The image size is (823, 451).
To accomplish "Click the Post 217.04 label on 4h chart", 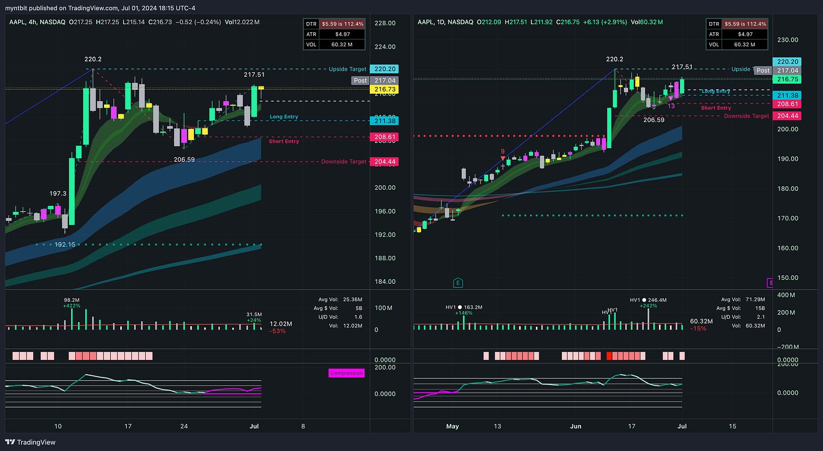I will (375, 81).
